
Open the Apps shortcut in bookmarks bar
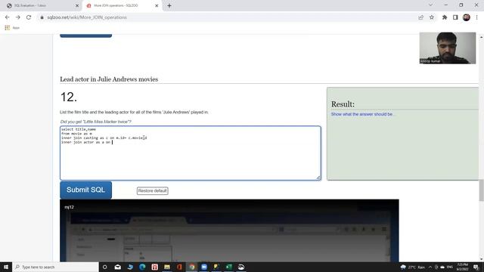pyautogui.click(x=12, y=28)
